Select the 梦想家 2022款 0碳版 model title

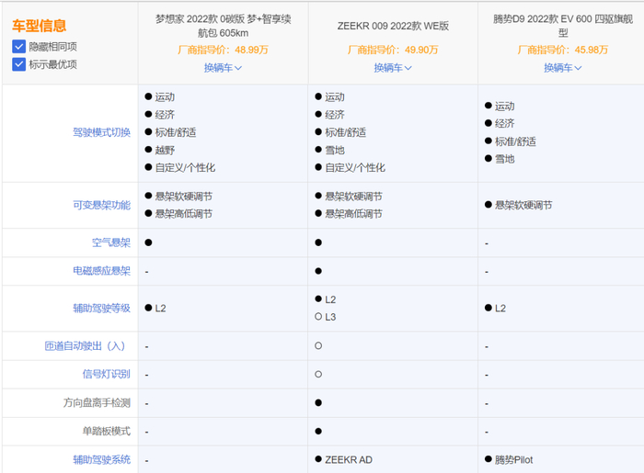[x=223, y=26]
